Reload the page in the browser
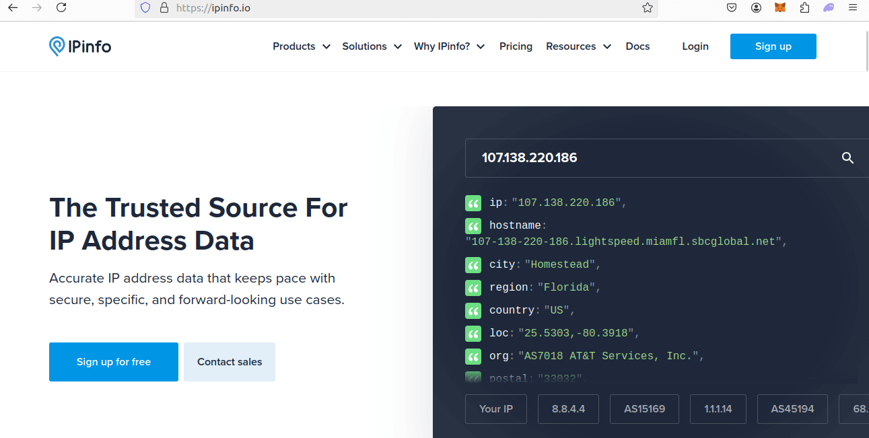 point(61,8)
